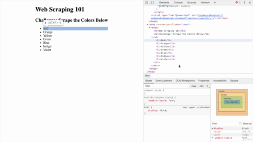Switch to the Elements tab
253x142 pixels.
coord(164,3)
